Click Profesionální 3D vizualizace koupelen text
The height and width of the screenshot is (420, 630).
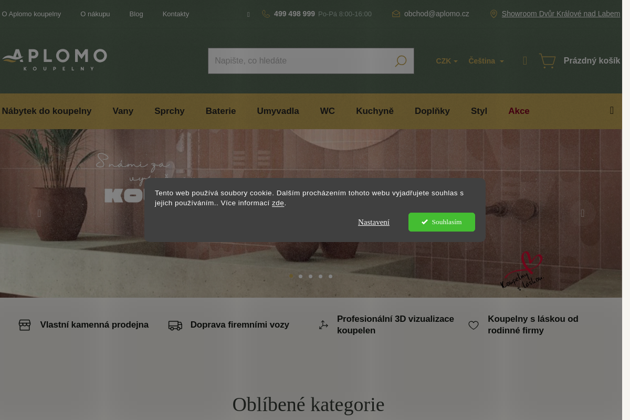click(x=395, y=325)
